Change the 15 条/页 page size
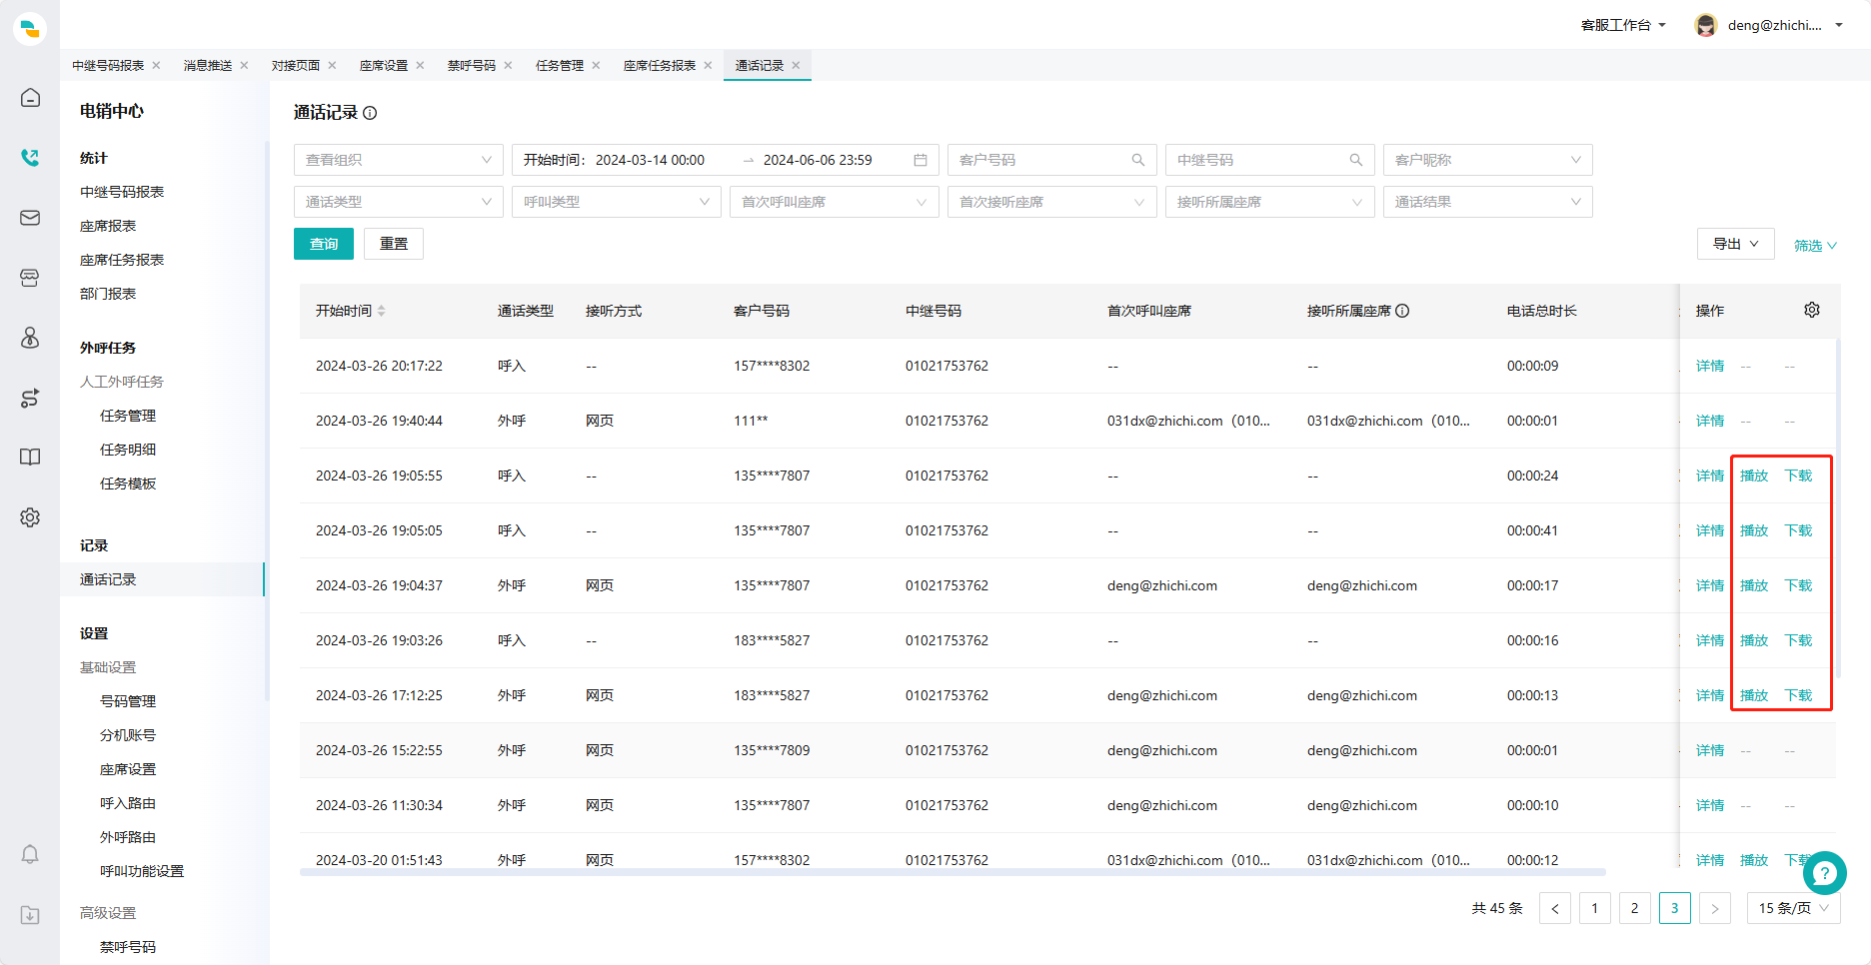Image resolution: width=1871 pixels, height=965 pixels. click(1794, 908)
